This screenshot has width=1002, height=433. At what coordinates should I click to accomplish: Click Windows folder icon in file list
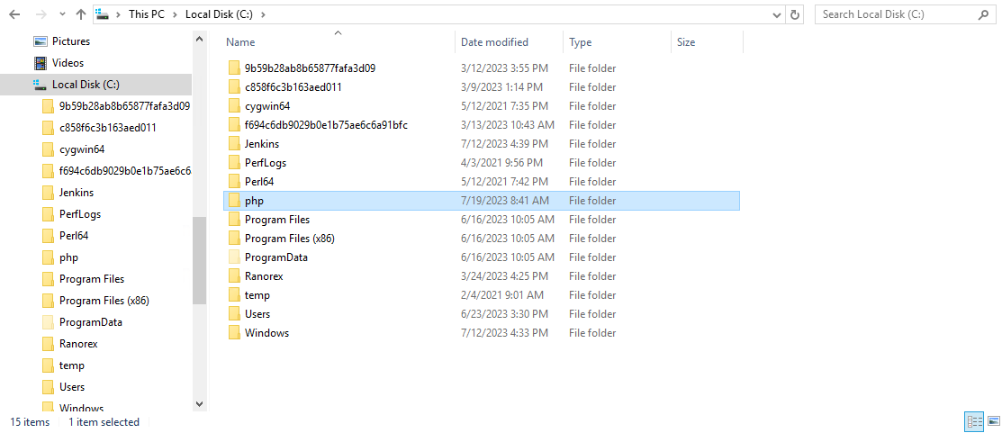pos(234,333)
